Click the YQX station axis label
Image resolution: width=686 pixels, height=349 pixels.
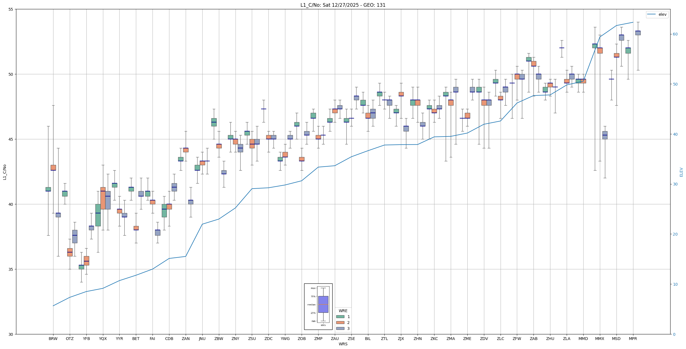coord(103,339)
